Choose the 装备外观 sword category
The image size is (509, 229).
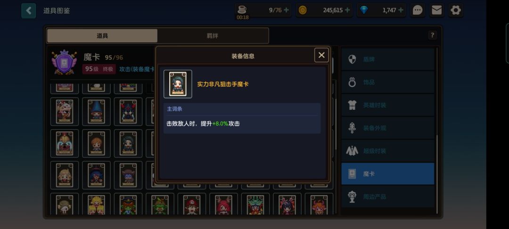click(387, 128)
